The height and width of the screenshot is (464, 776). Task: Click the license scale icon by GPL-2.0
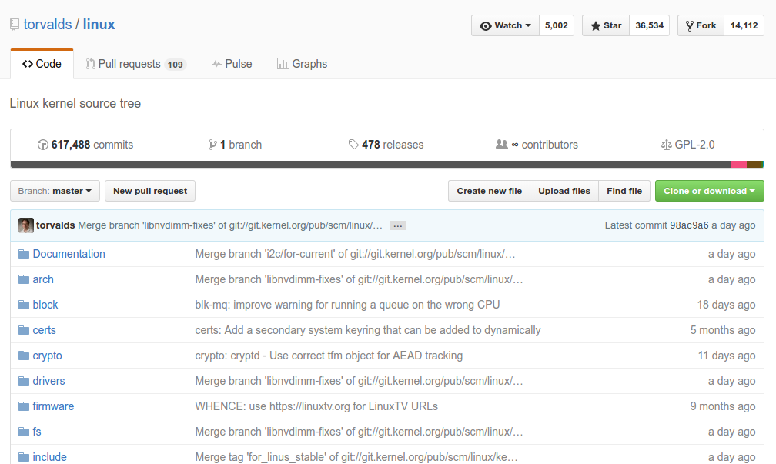point(667,145)
